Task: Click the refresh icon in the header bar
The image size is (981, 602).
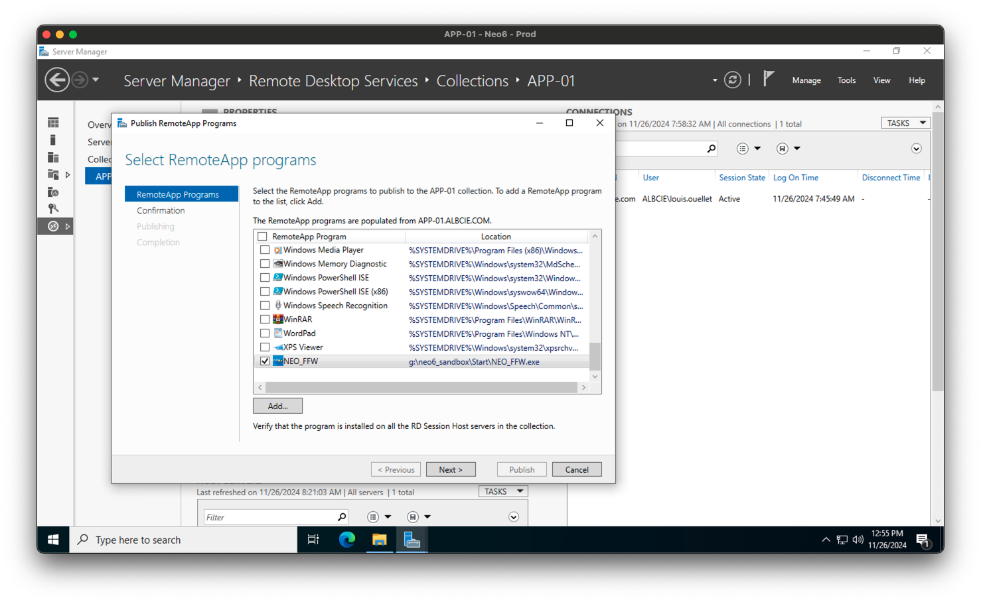Action: click(x=732, y=79)
